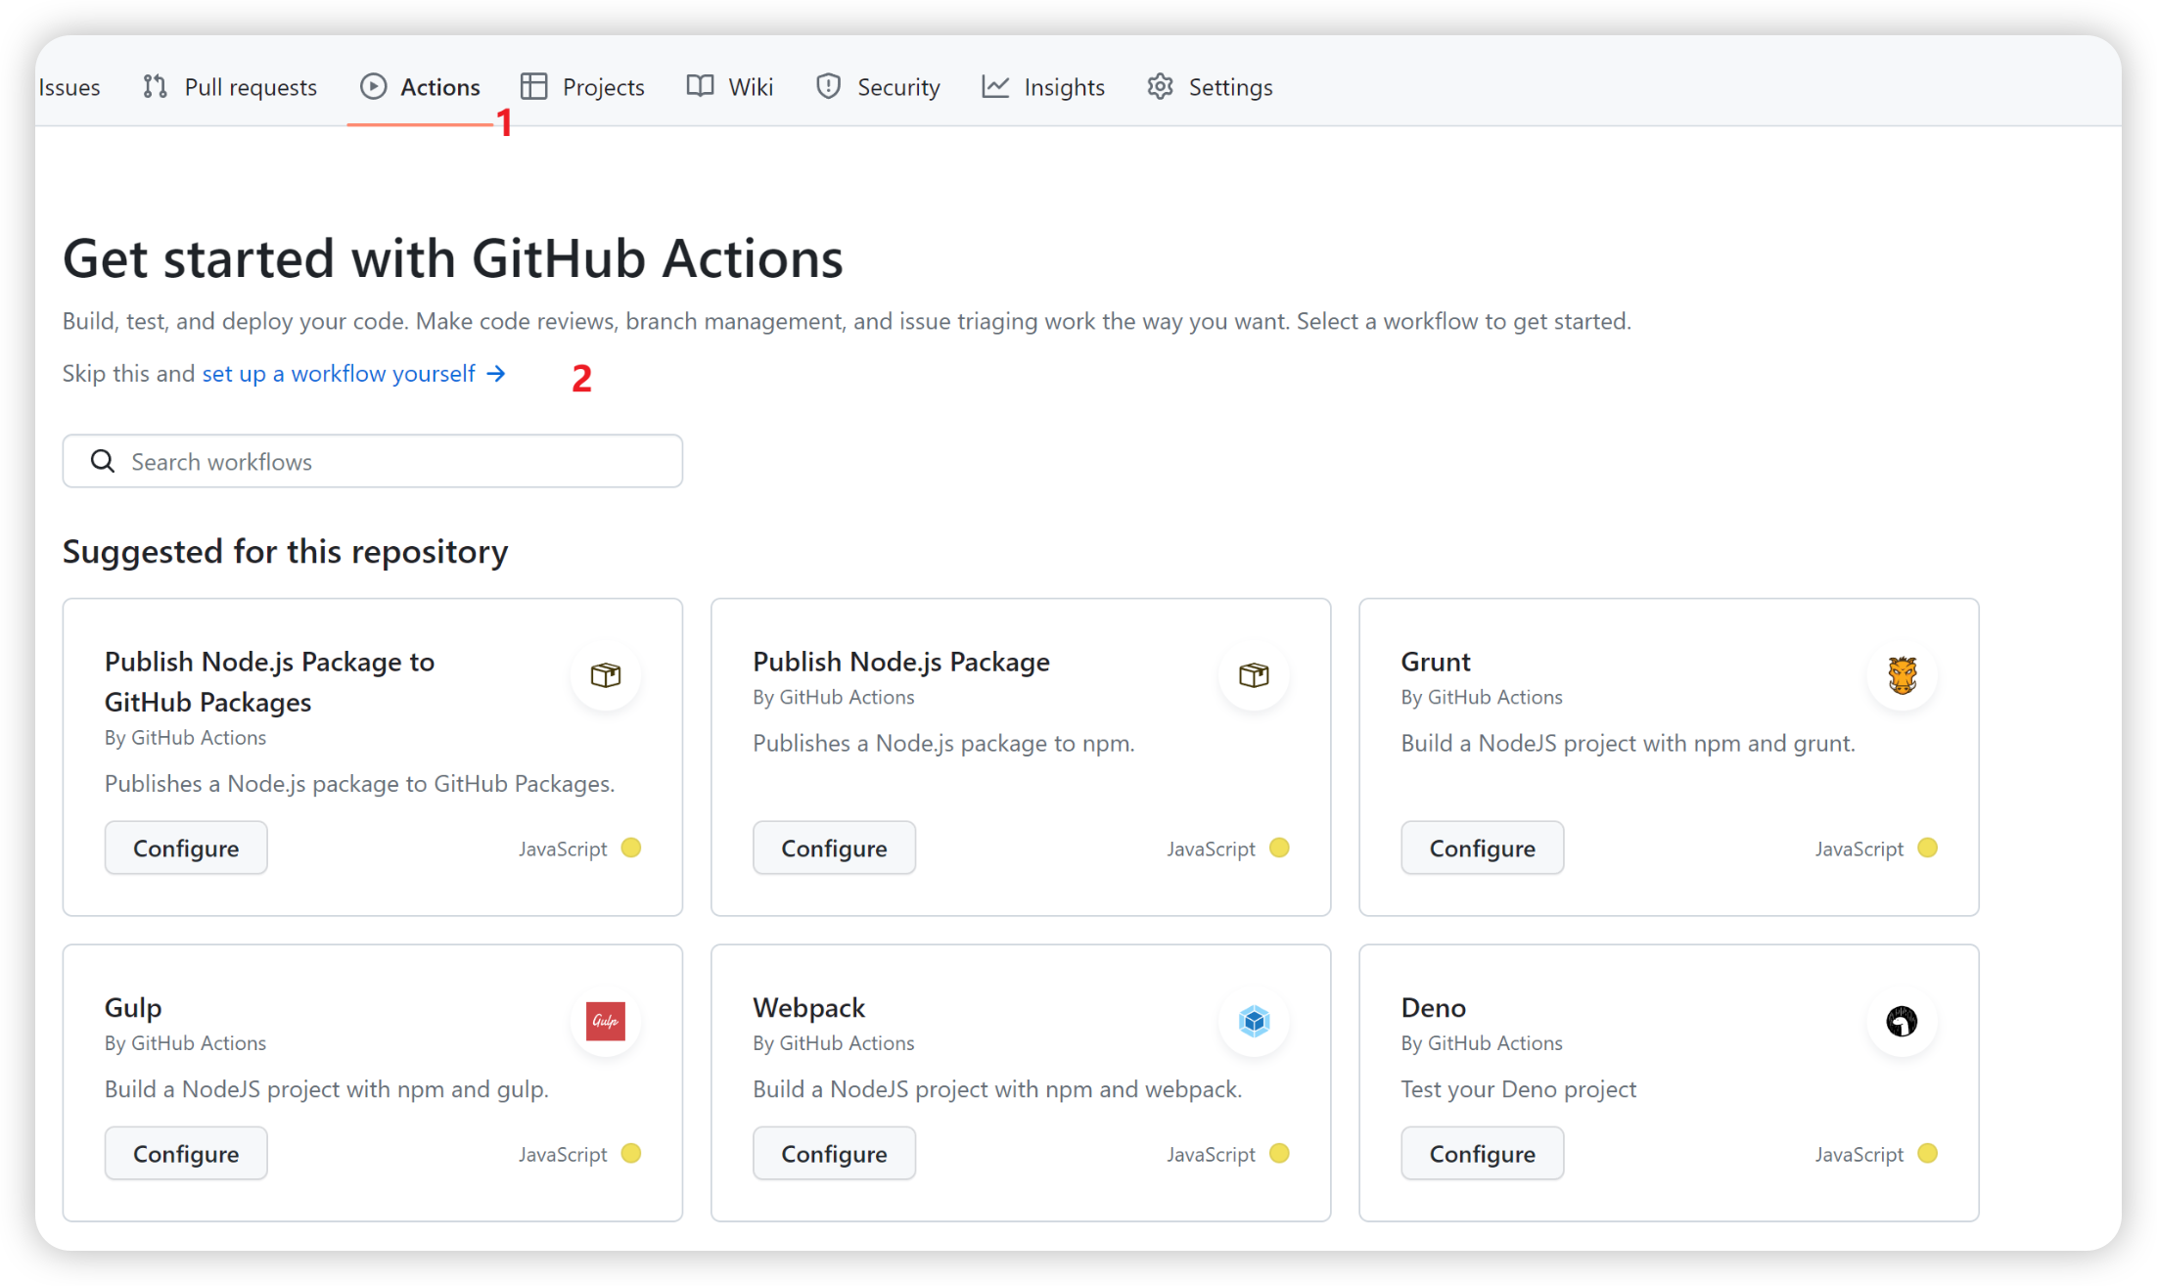This screenshot has width=2157, height=1286.
Task: Go to the Security tab
Action: click(877, 87)
